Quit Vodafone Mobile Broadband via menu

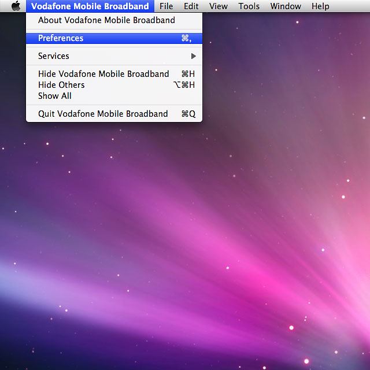pyautogui.click(x=103, y=114)
